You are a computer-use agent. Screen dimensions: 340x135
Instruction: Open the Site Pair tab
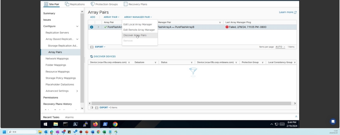(x=52, y=4)
